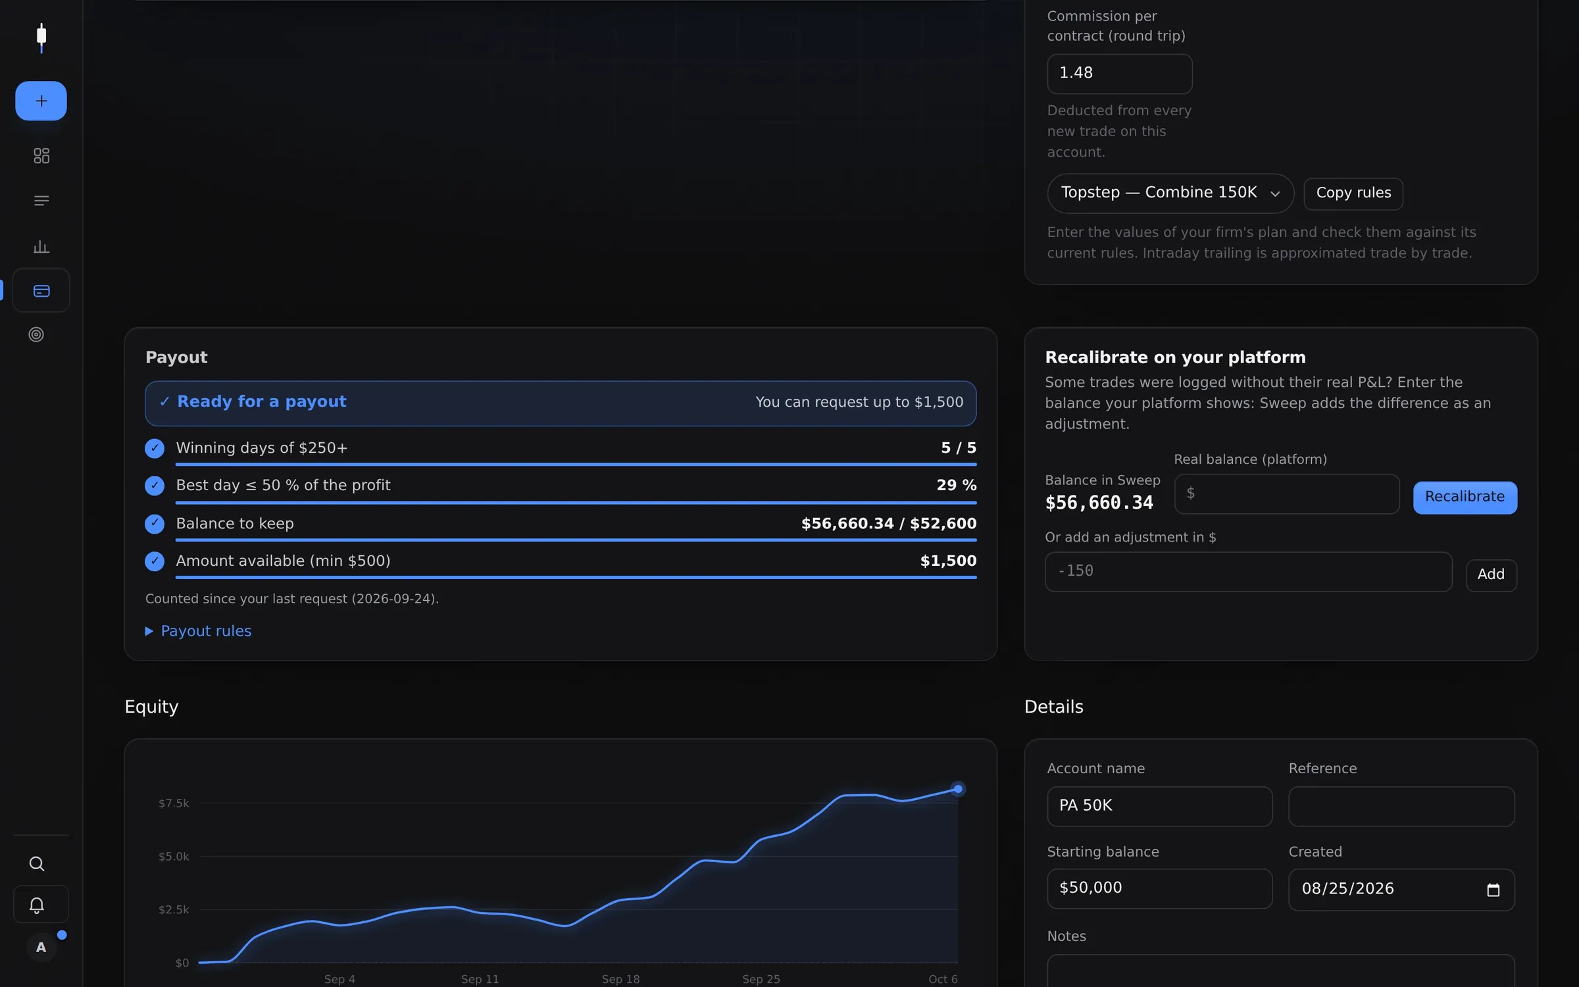Open the bar chart analytics icon
Viewport: 1579px width, 987px height.
[41, 246]
